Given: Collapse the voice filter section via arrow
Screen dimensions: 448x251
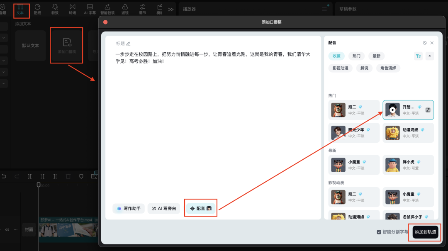Looking at the screenshot, I should pyautogui.click(x=430, y=56).
